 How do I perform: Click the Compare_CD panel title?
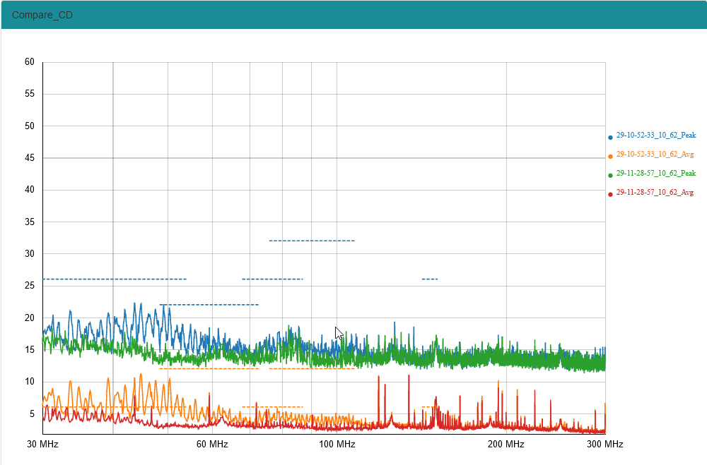click(42, 15)
